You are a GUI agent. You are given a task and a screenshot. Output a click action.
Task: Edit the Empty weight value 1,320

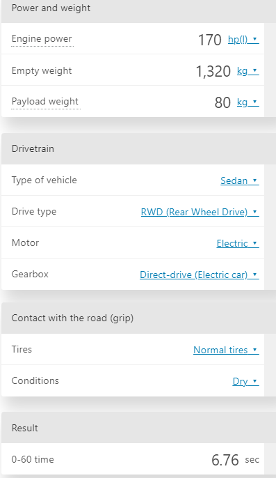[x=213, y=71]
